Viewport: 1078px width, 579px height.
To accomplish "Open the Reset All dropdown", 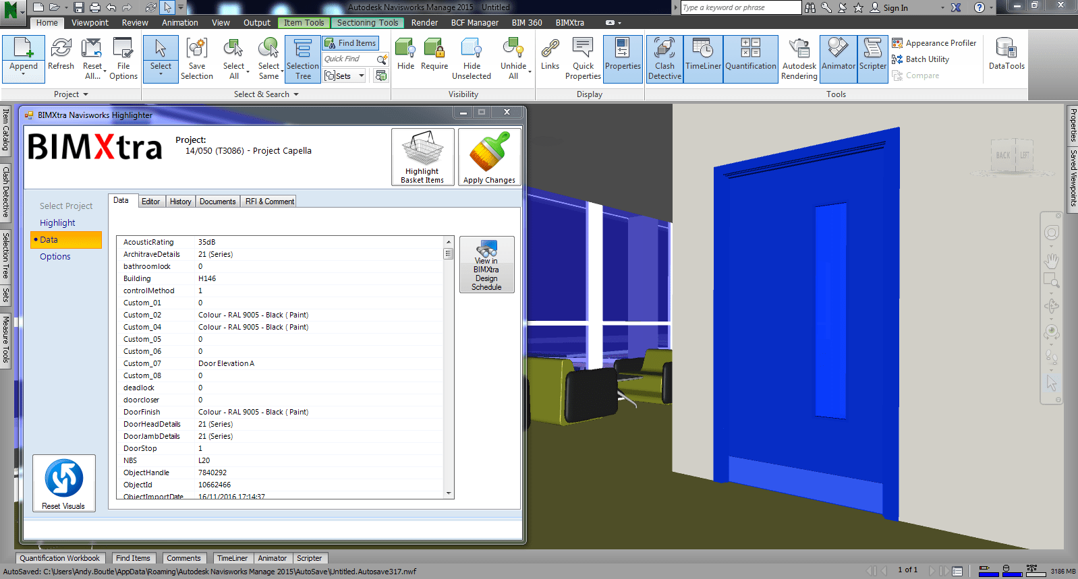I will 104,71.
